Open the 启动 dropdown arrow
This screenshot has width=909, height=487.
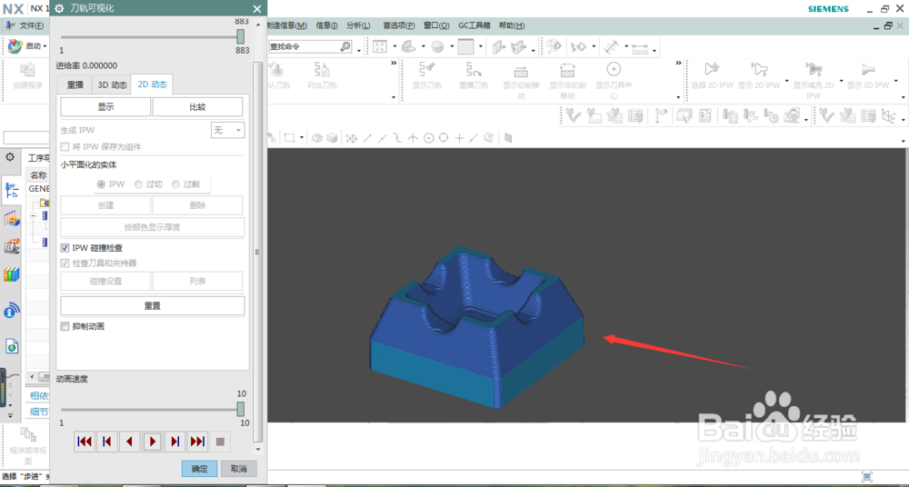45,47
